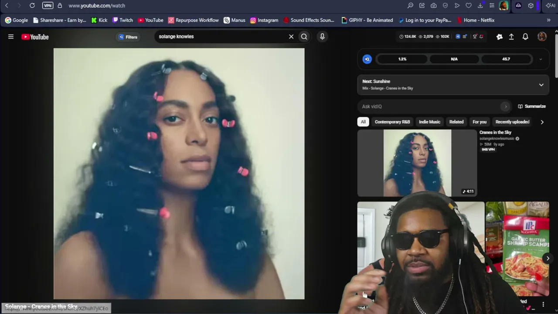
Task: Go back using the browser back arrow
Action: (x=7, y=6)
